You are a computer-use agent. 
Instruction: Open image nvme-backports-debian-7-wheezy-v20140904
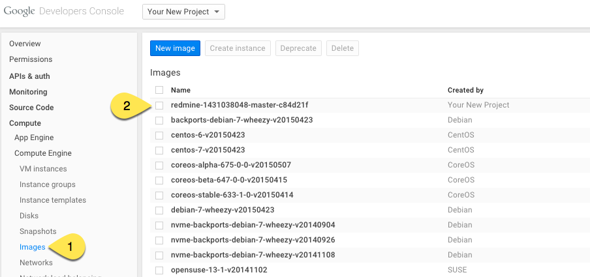point(253,225)
